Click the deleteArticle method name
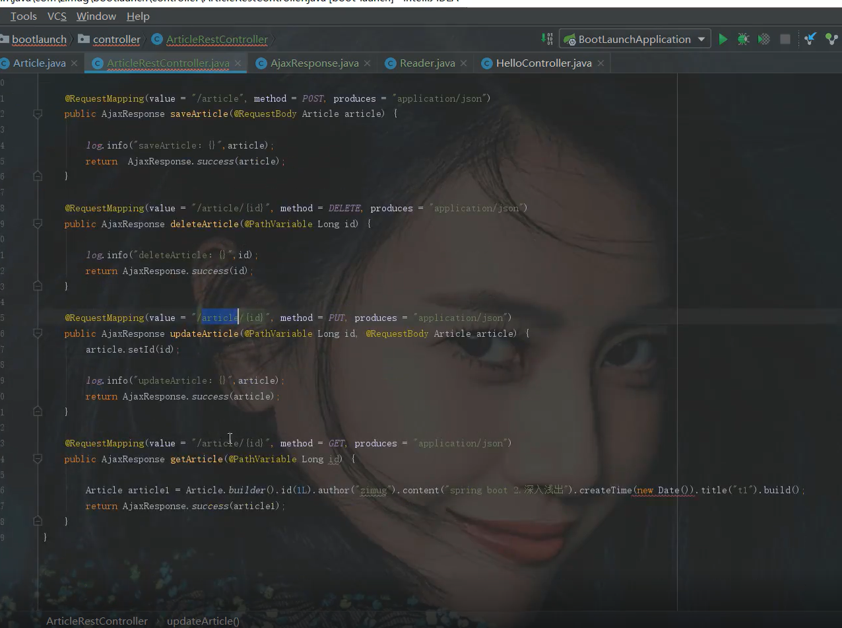The image size is (842, 628). point(204,224)
